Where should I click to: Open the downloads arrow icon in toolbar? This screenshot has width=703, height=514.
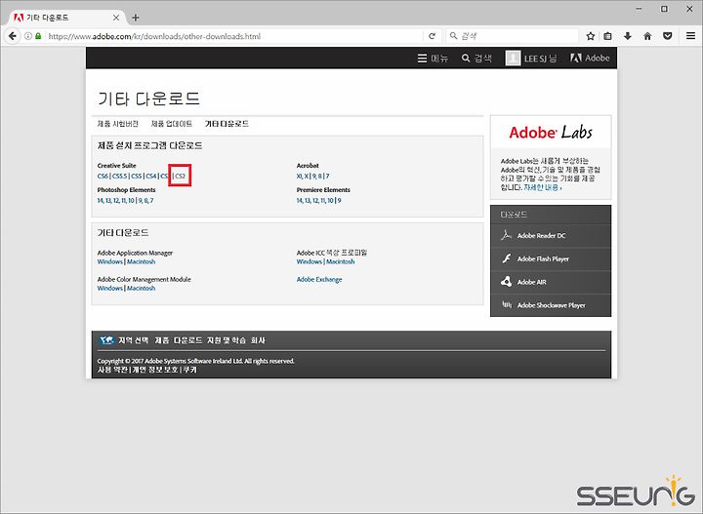pyautogui.click(x=628, y=36)
